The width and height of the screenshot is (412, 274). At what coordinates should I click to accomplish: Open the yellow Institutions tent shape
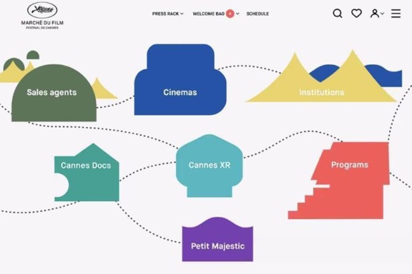pos(321,90)
